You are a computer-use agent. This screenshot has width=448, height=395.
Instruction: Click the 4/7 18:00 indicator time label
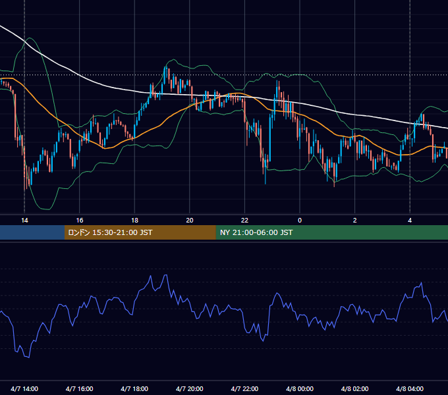134,388
